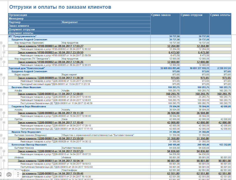
Task: Open Заказ клиента ТД00-000017 link
Action: coord(51,138)
